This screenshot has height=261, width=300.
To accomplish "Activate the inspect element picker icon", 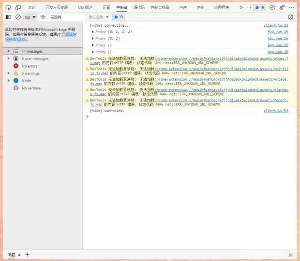I will pos(8,8).
